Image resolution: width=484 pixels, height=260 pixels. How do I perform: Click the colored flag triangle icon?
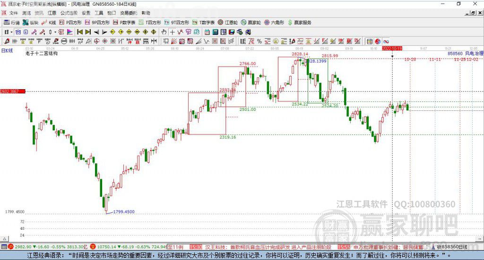point(70,32)
